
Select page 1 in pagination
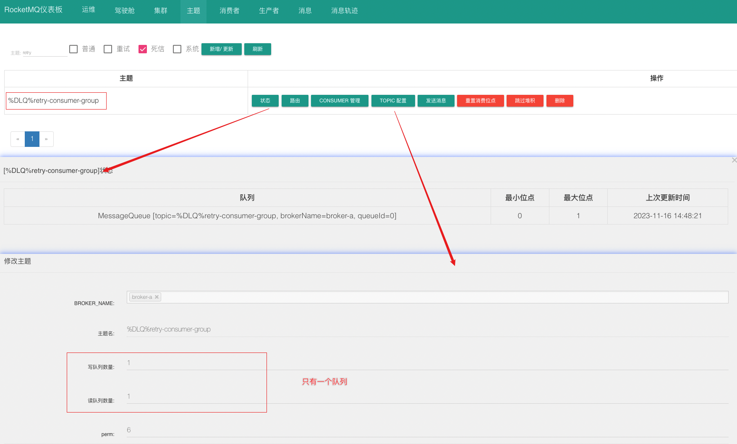32,139
